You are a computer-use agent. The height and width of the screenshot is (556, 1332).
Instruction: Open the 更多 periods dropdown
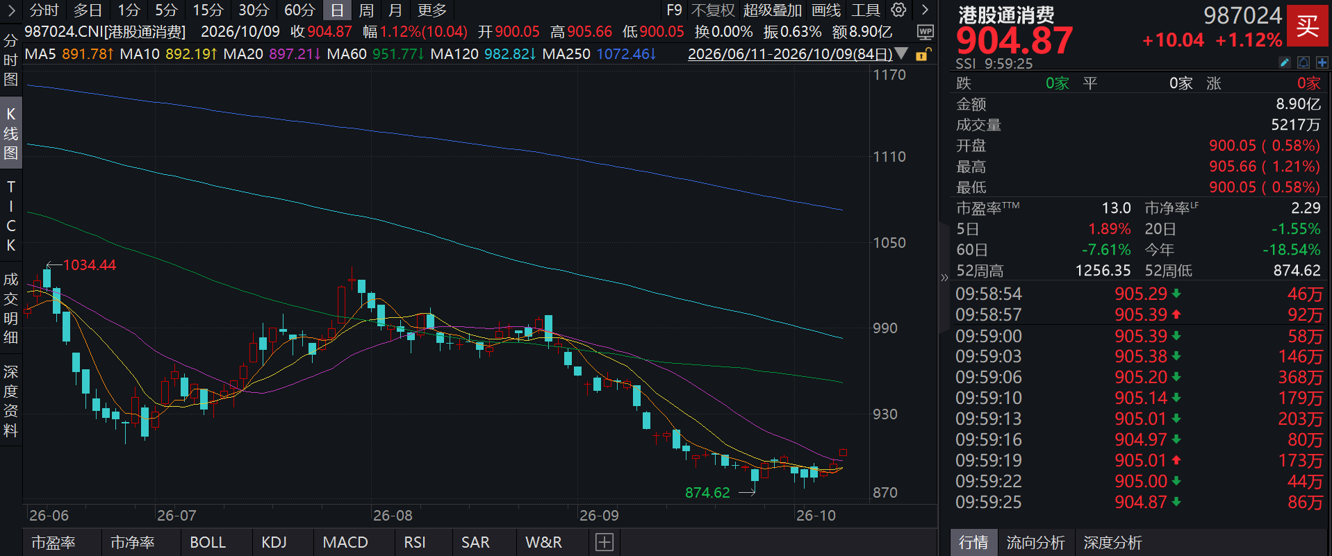coord(432,10)
